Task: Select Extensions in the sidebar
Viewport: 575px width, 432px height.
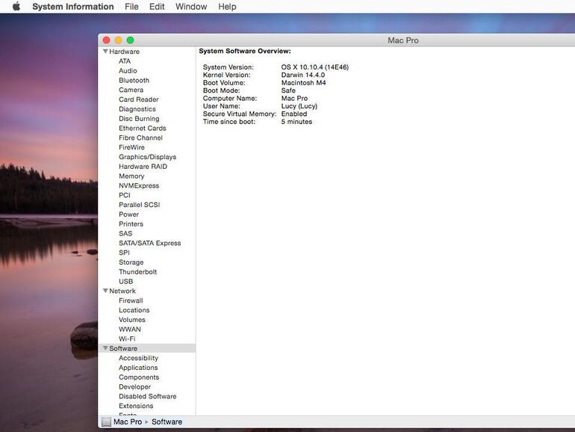Action: [x=136, y=406]
